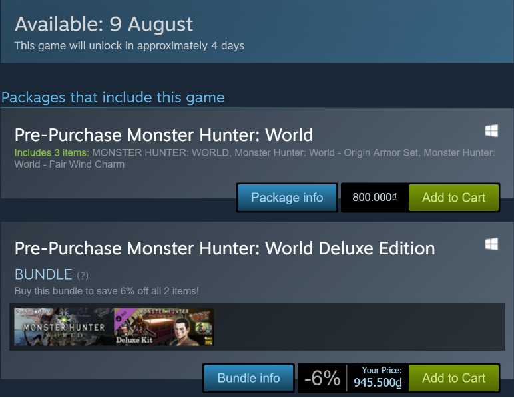Open the Deluxe Kit DLC thumbnail

pos(164,327)
